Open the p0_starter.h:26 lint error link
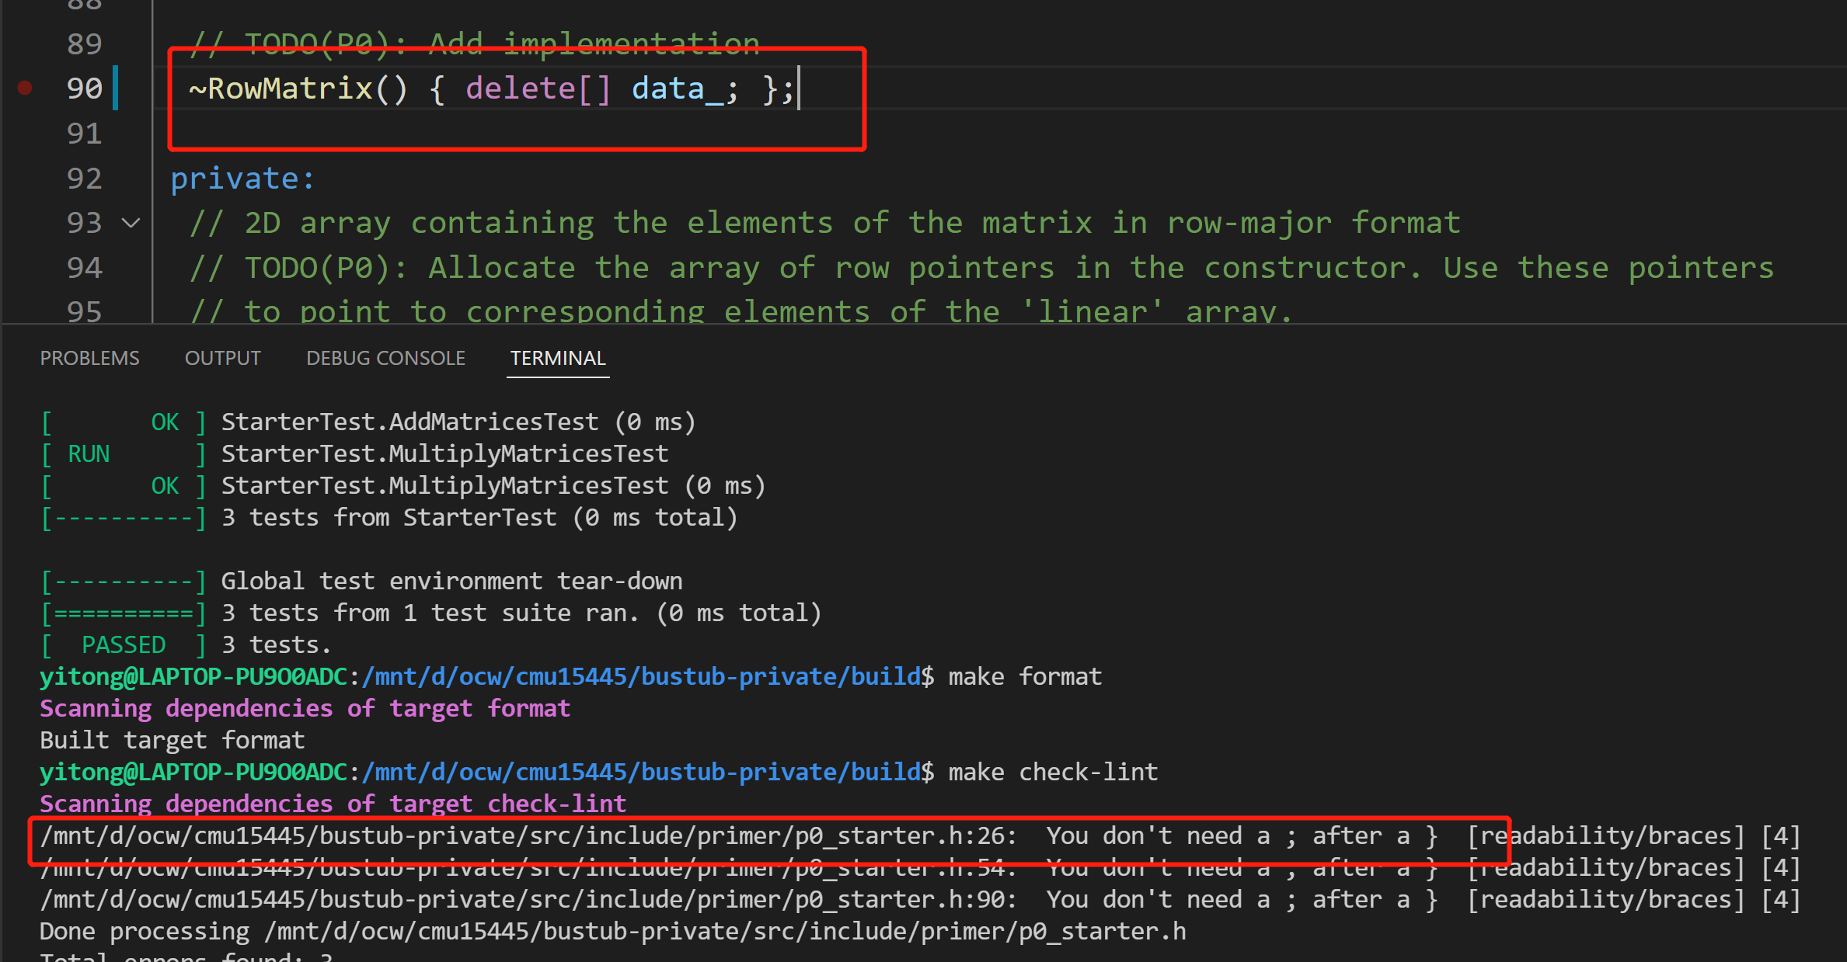This screenshot has width=1847, height=962. [528, 836]
